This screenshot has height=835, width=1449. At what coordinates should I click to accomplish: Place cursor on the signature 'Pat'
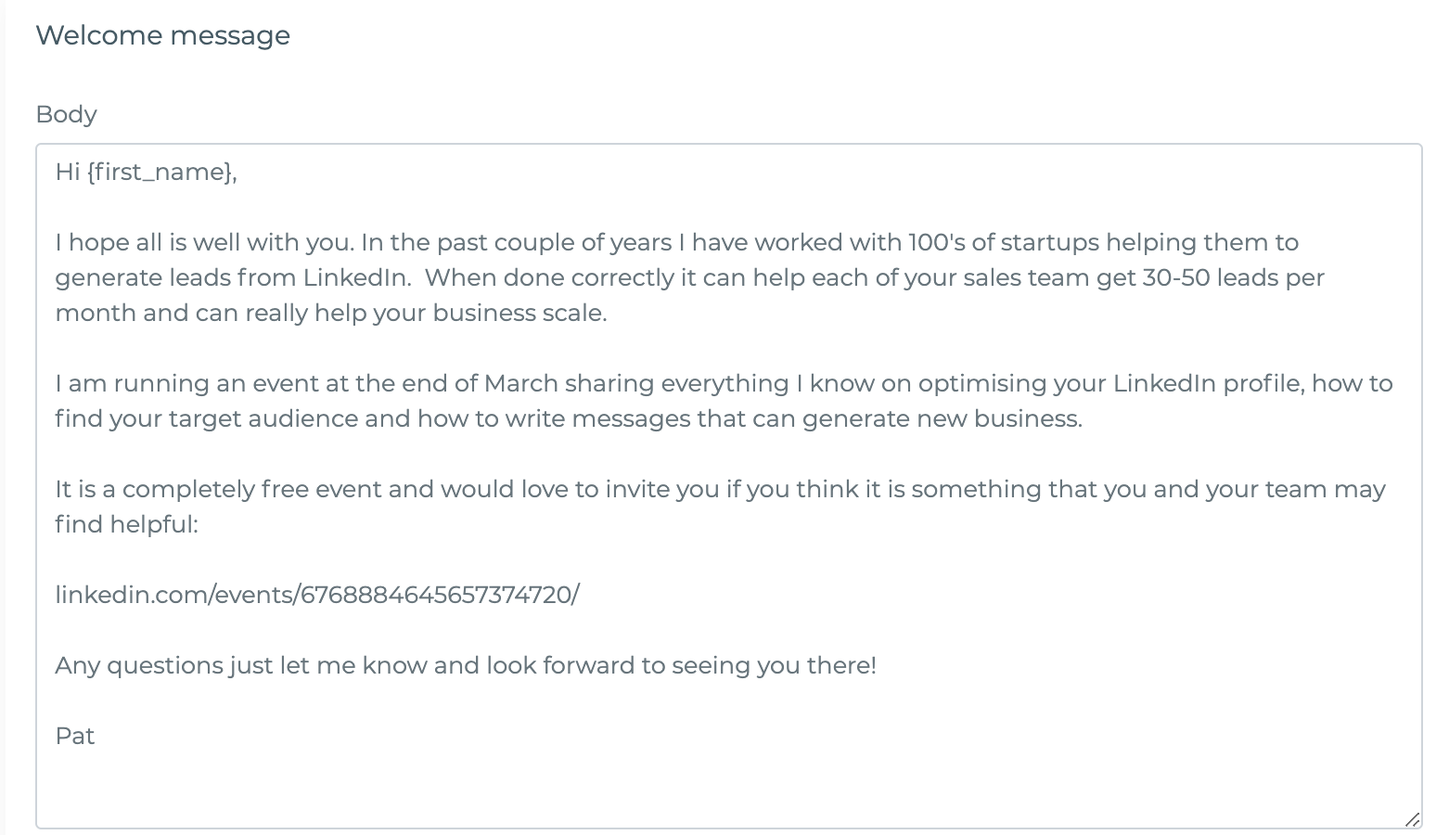(x=75, y=736)
